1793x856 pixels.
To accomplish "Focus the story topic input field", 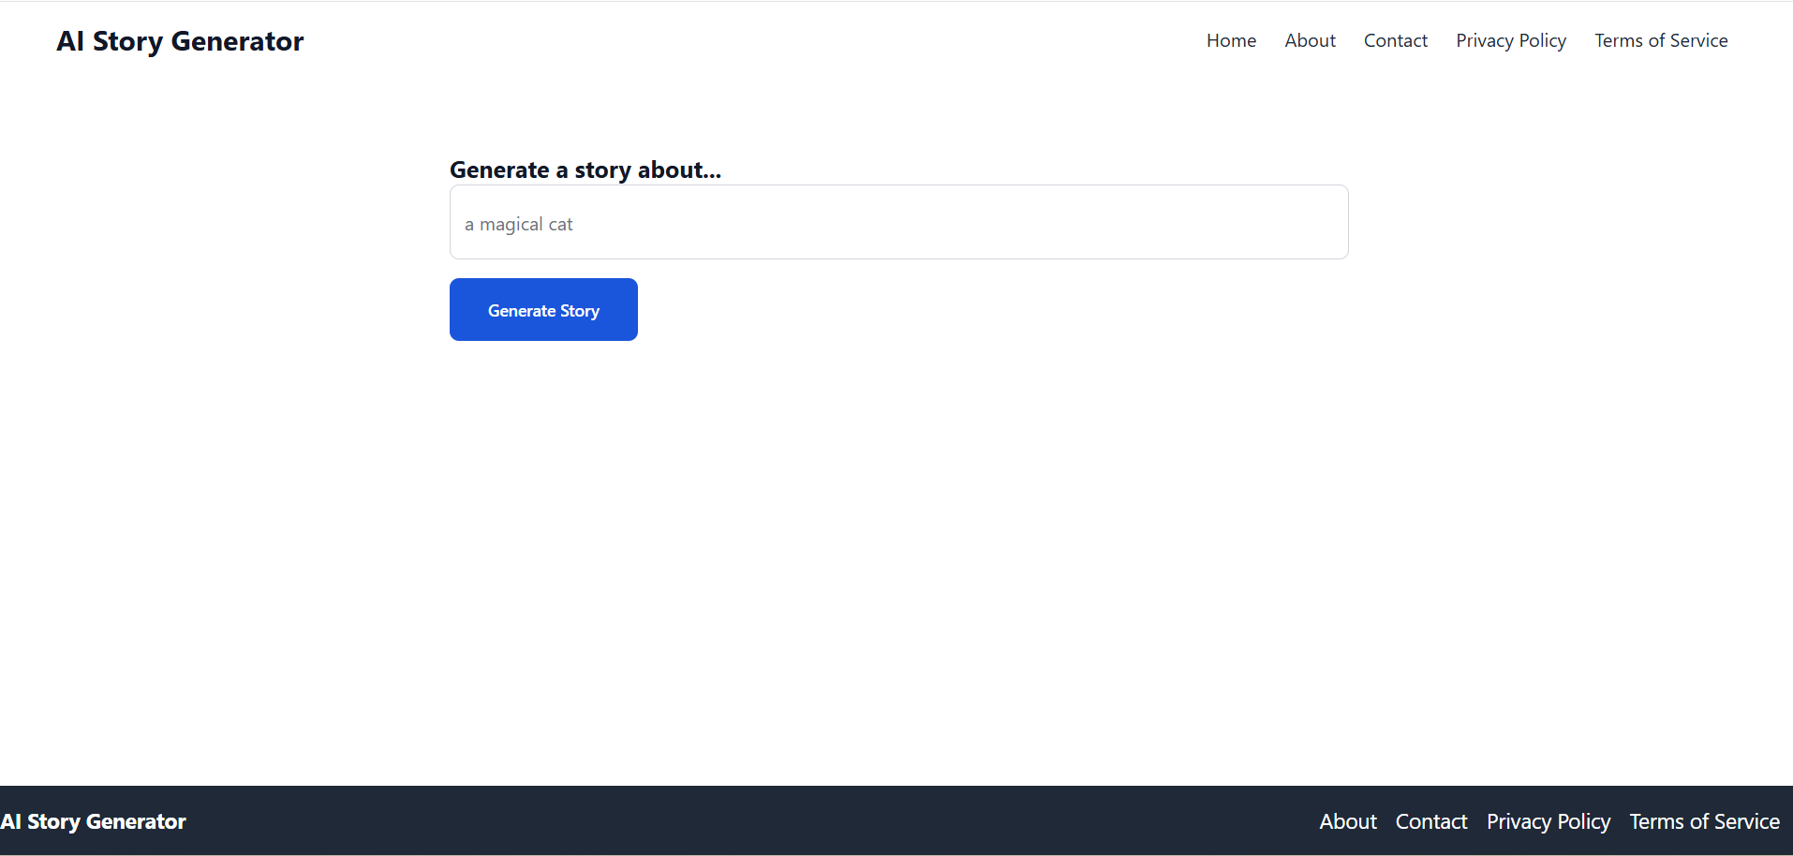I will click(897, 222).
